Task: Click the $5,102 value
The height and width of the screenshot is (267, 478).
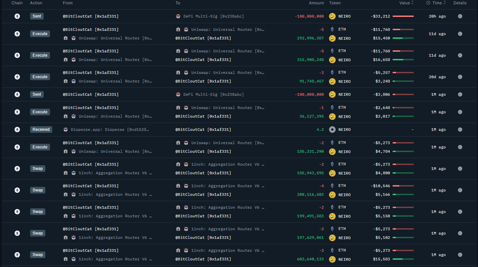Action: [x=383, y=238]
